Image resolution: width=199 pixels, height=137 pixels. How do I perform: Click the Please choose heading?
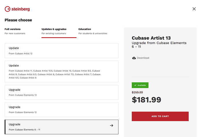click(x=18, y=20)
